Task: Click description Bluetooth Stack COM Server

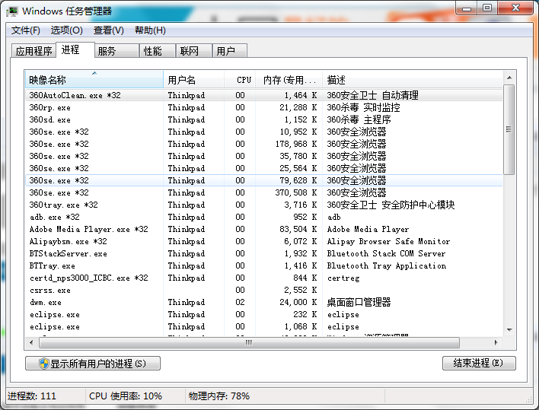Action: pyautogui.click(x=386, y=254)
